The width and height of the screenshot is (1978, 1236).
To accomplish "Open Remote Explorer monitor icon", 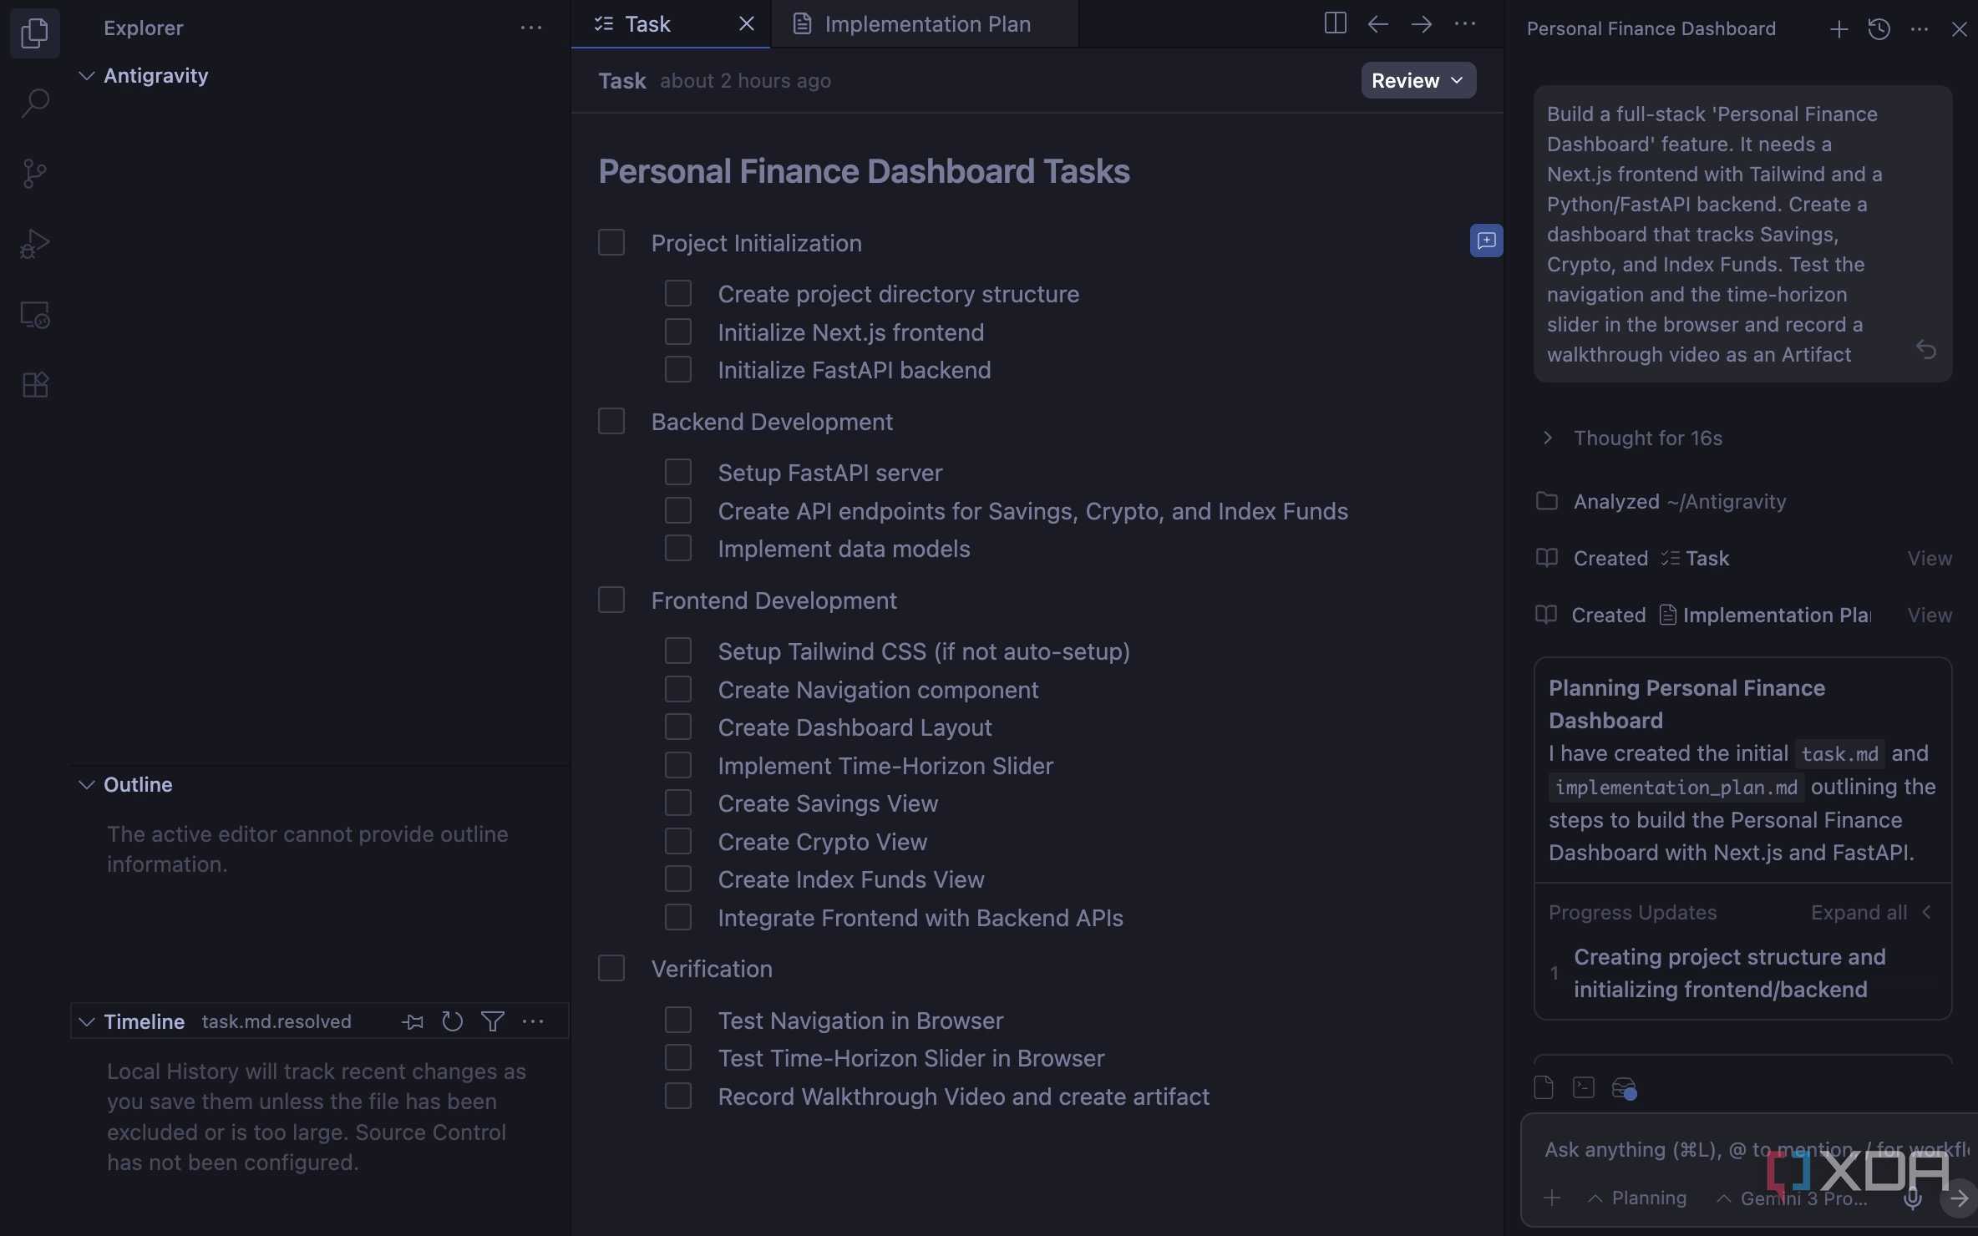I will point(34,315).
